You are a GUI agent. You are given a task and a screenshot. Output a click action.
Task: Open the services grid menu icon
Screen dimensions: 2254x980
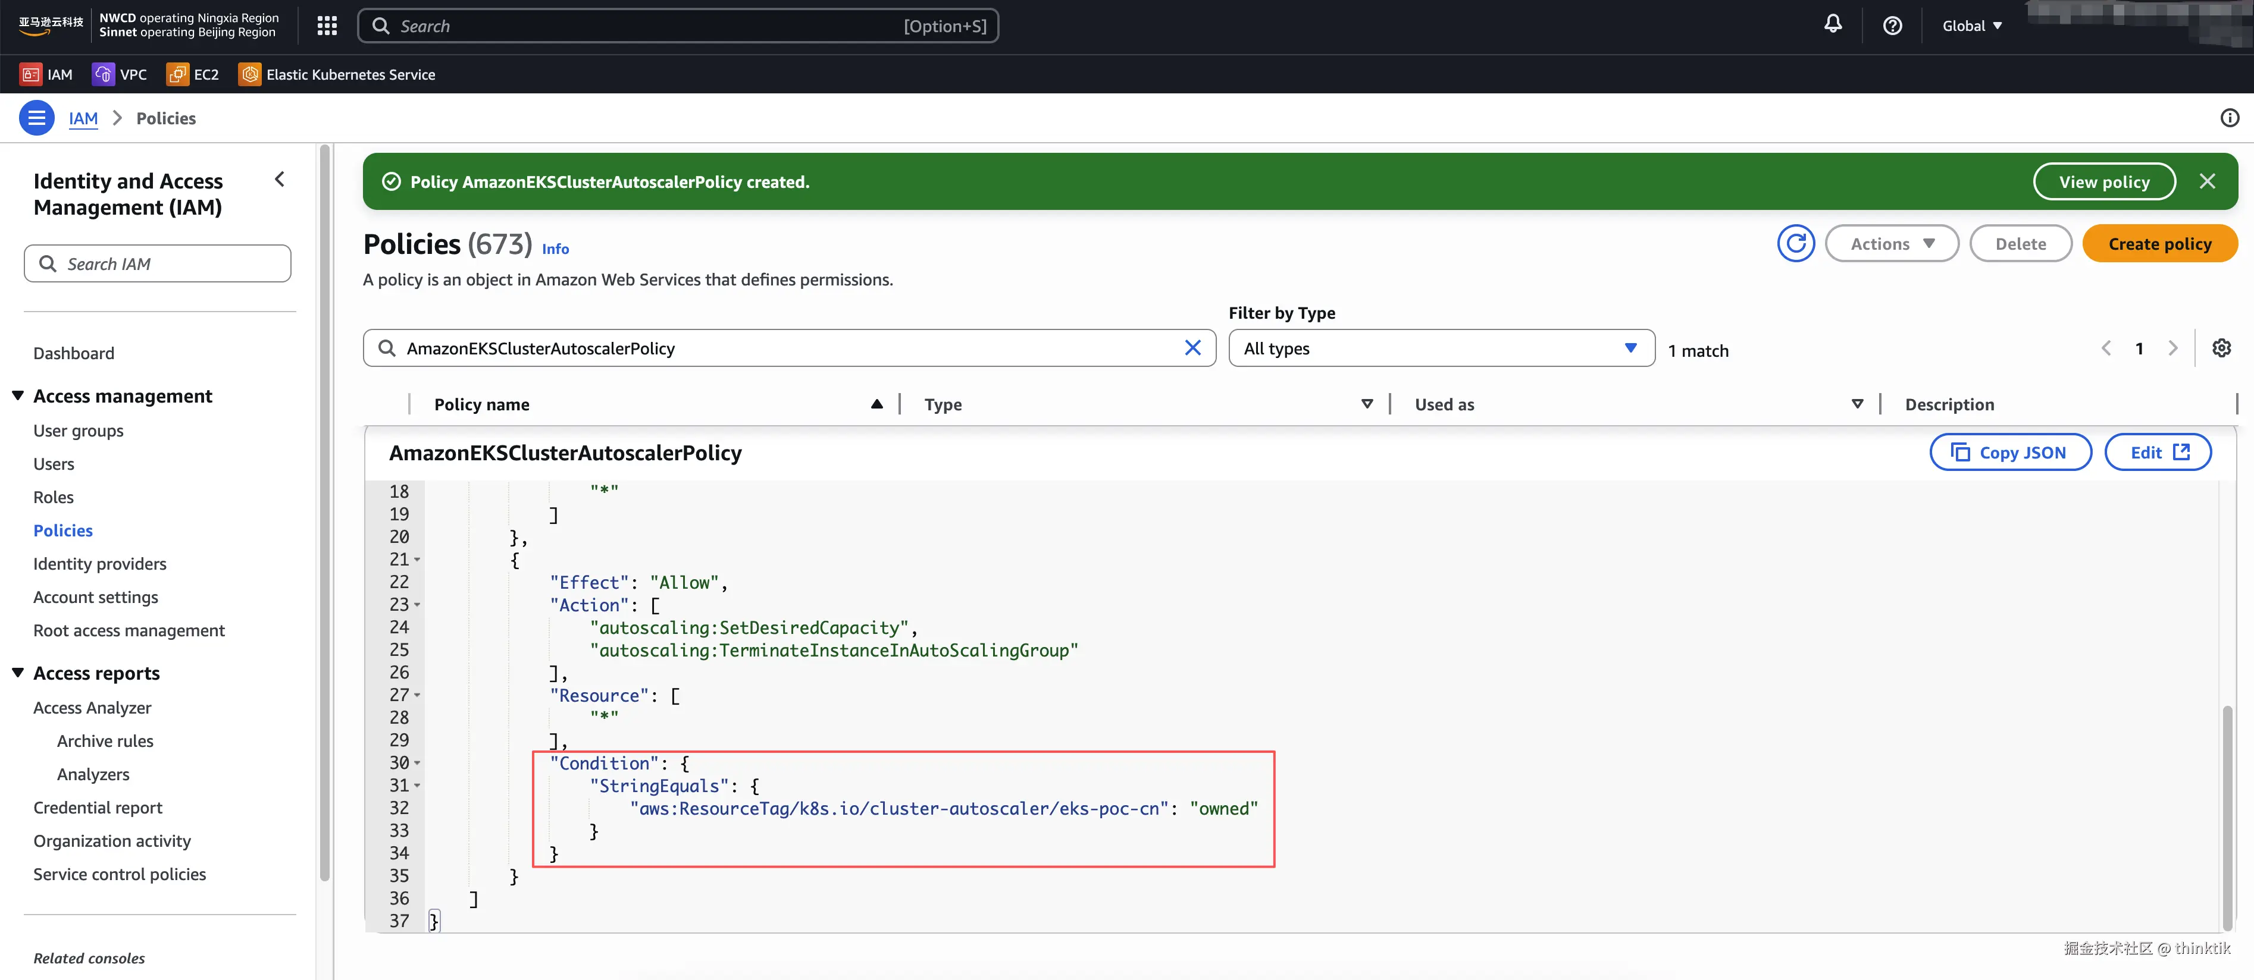pyautogui.click(x=327, y=26)
